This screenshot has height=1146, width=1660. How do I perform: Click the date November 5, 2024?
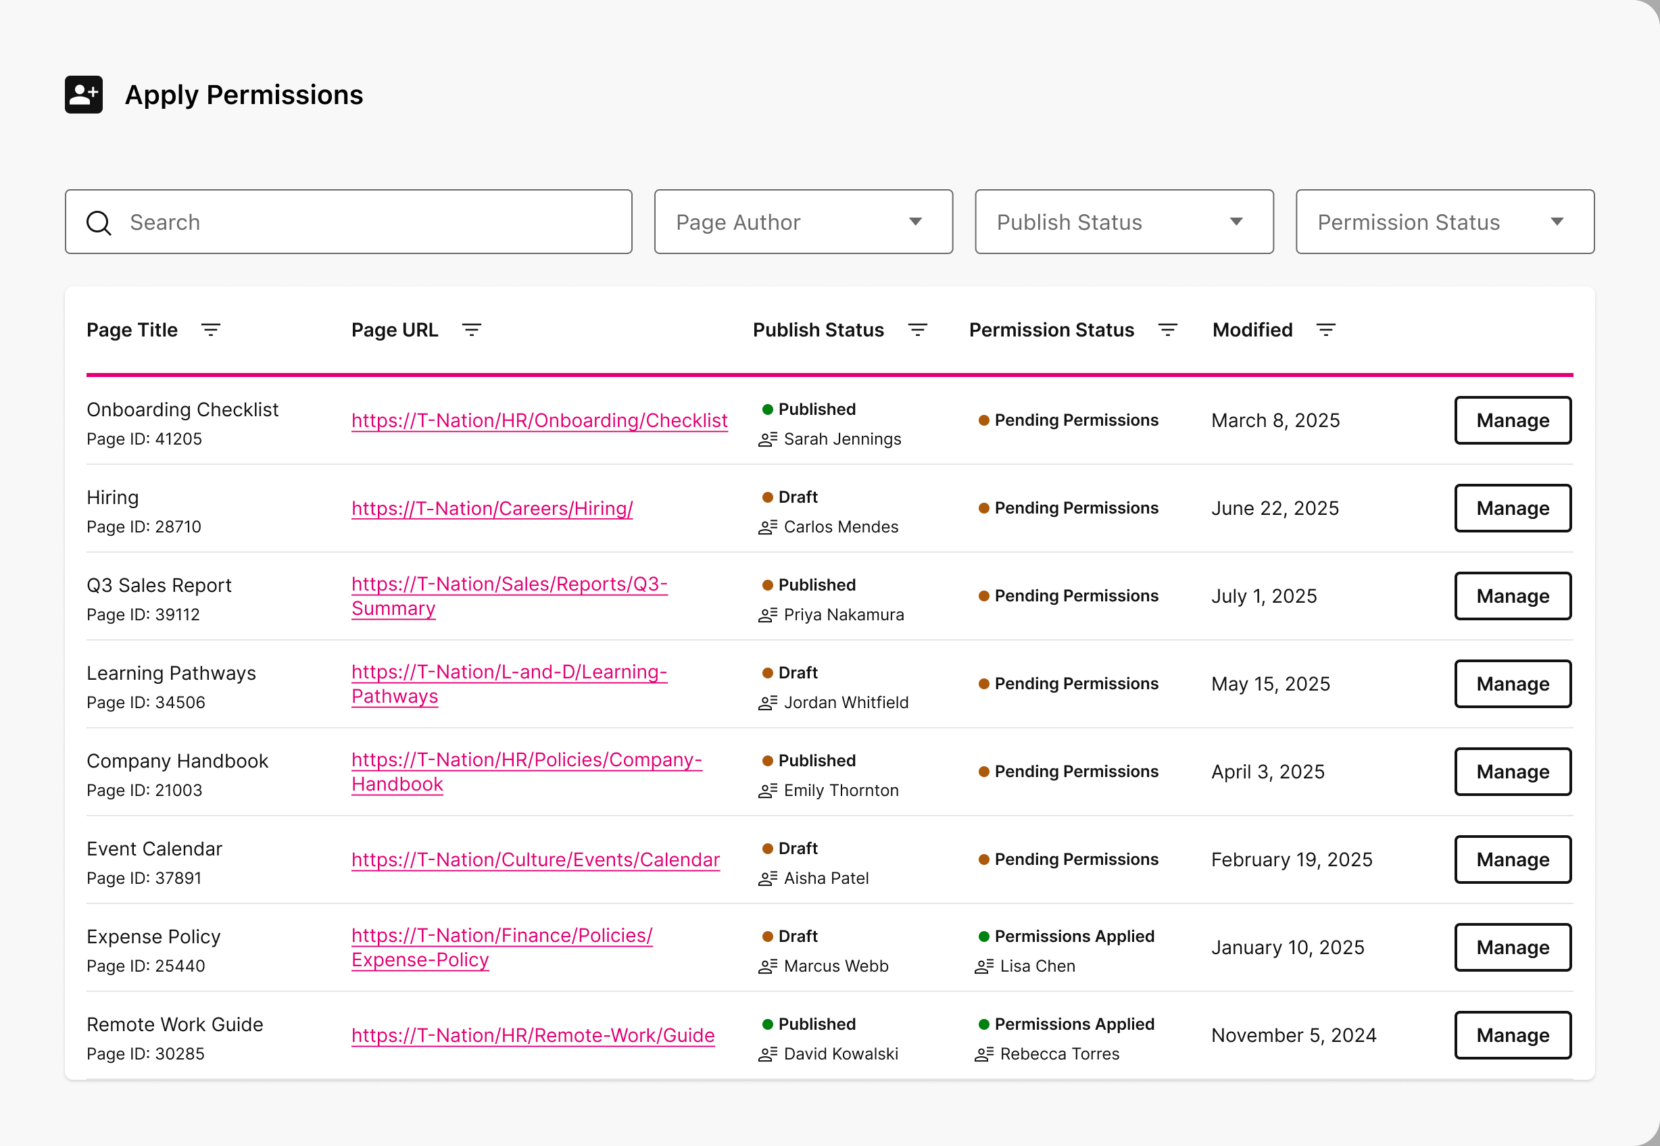click(x=1293, y=1035)
